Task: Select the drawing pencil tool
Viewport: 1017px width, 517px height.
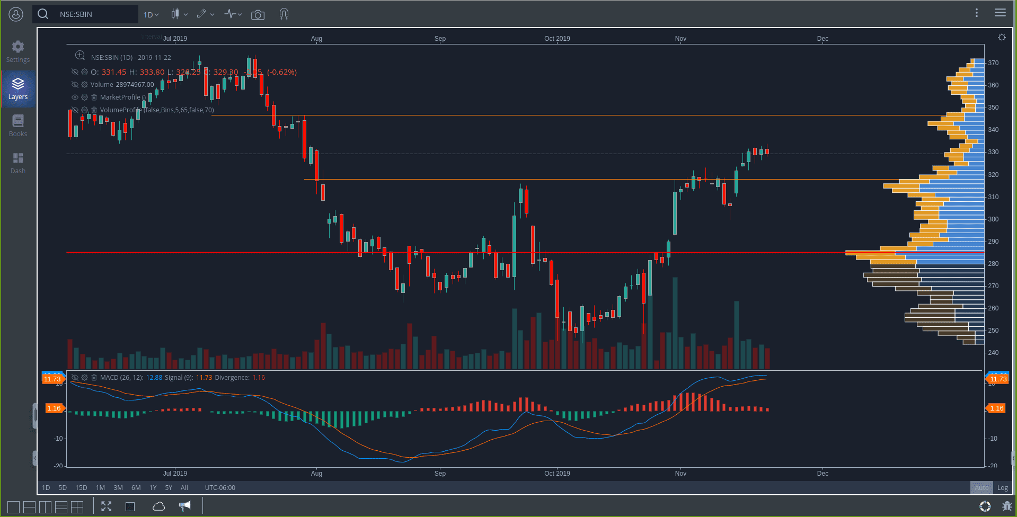Action: tap(202, 14)
